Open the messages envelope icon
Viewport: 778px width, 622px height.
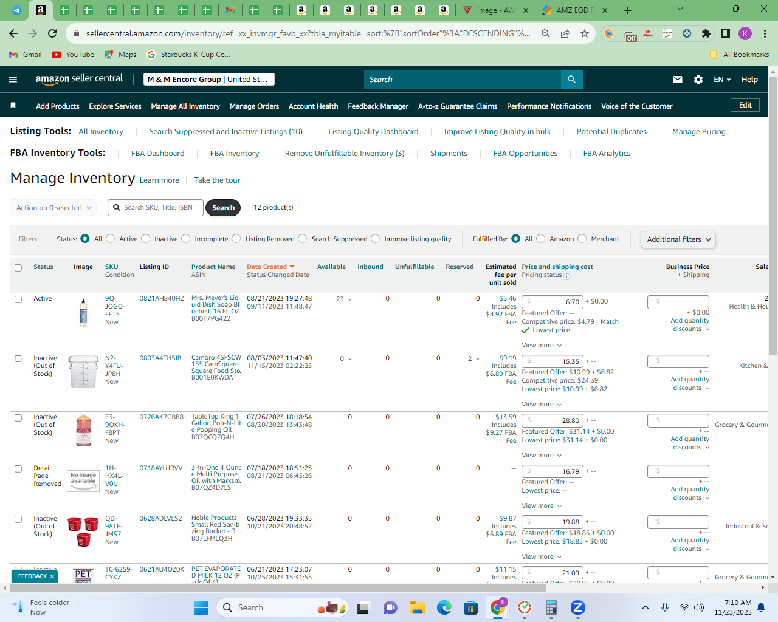tap(678, 80)
